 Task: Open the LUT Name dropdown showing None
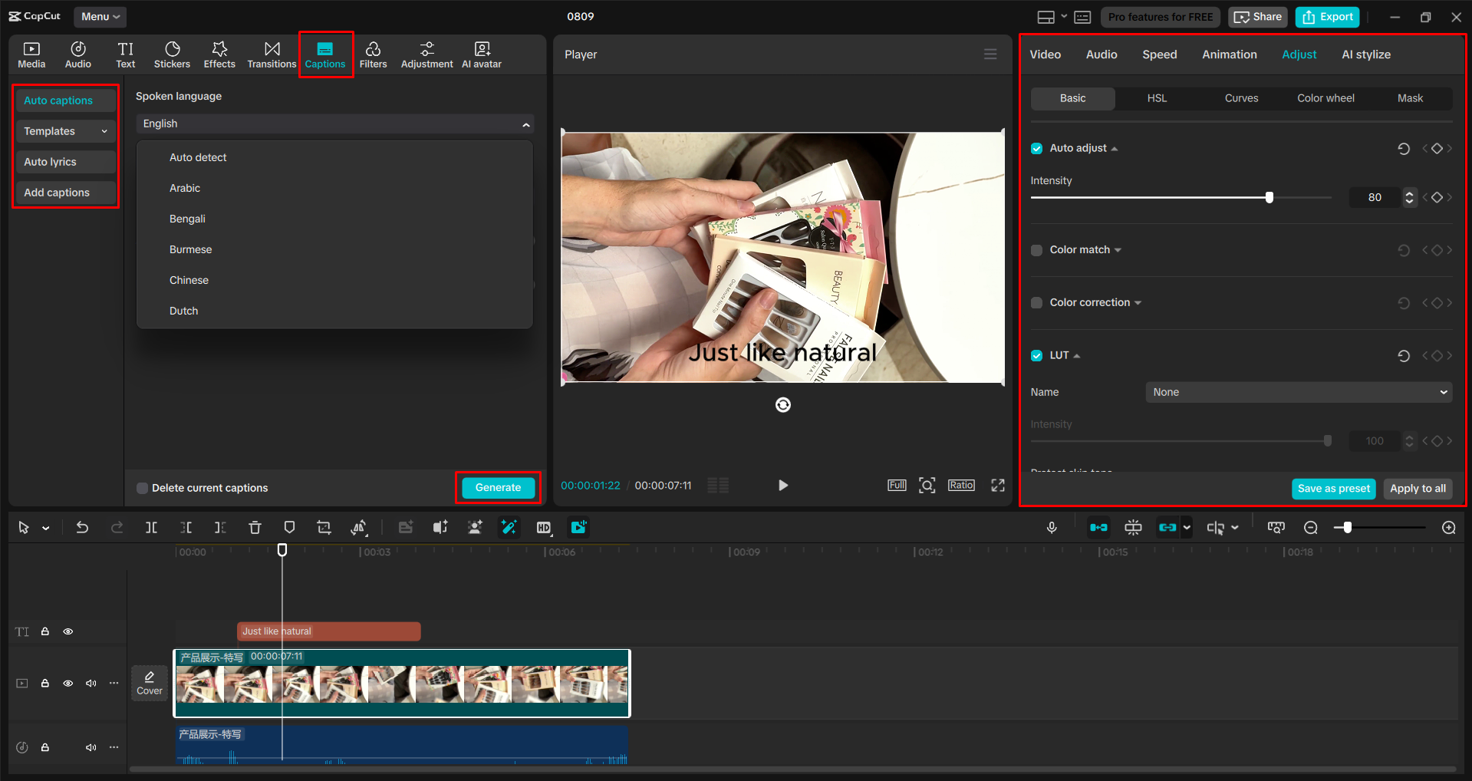tap(1298, 391)
